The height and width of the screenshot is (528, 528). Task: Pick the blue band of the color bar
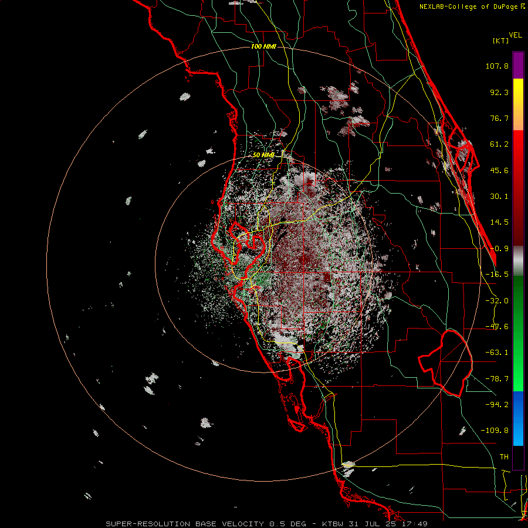(x=518, y=418)
